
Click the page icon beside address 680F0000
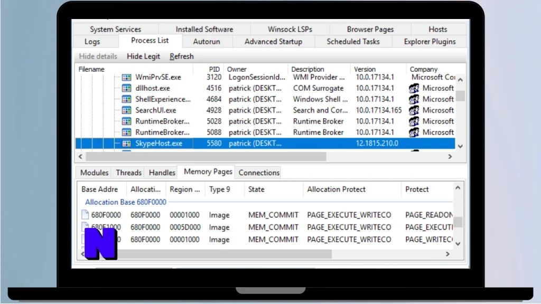tap(85, 215)
